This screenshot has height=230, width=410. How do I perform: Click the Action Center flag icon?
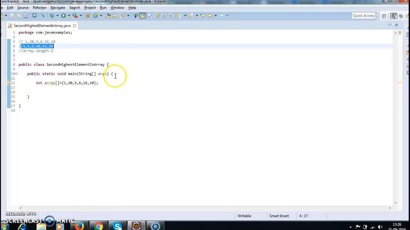click(357, 227)
